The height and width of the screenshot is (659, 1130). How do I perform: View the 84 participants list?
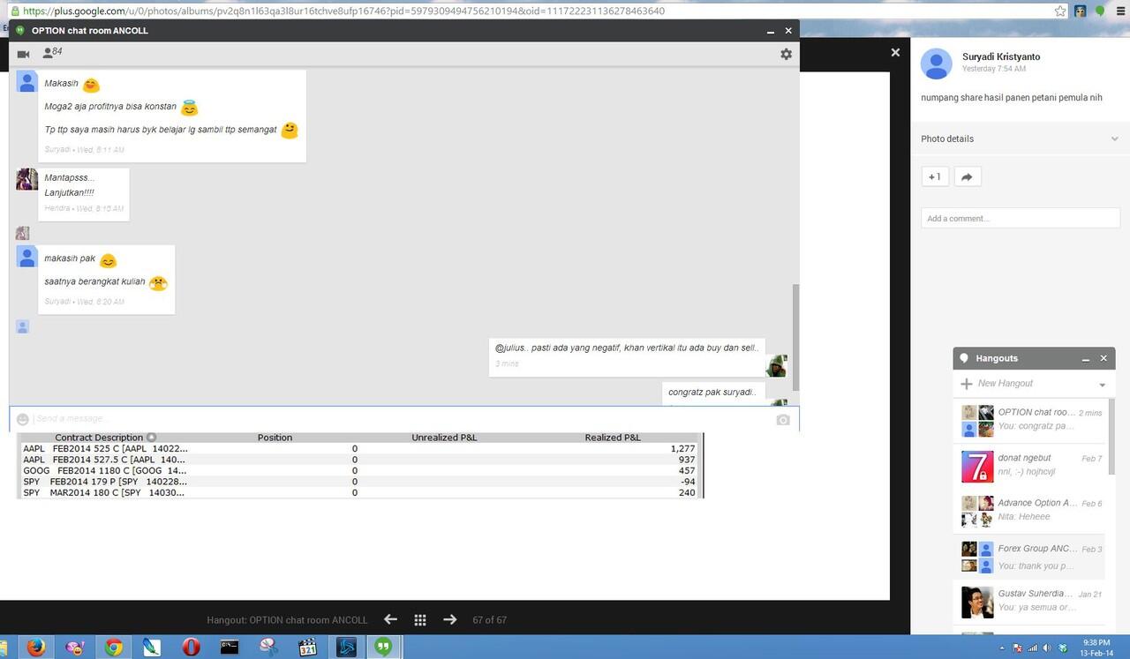coord(52,53)
